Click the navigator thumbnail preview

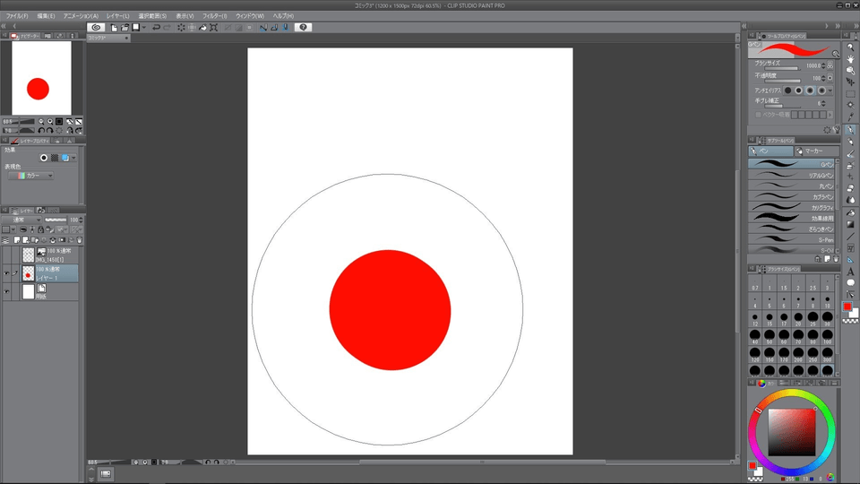click(x=41, y=79)
